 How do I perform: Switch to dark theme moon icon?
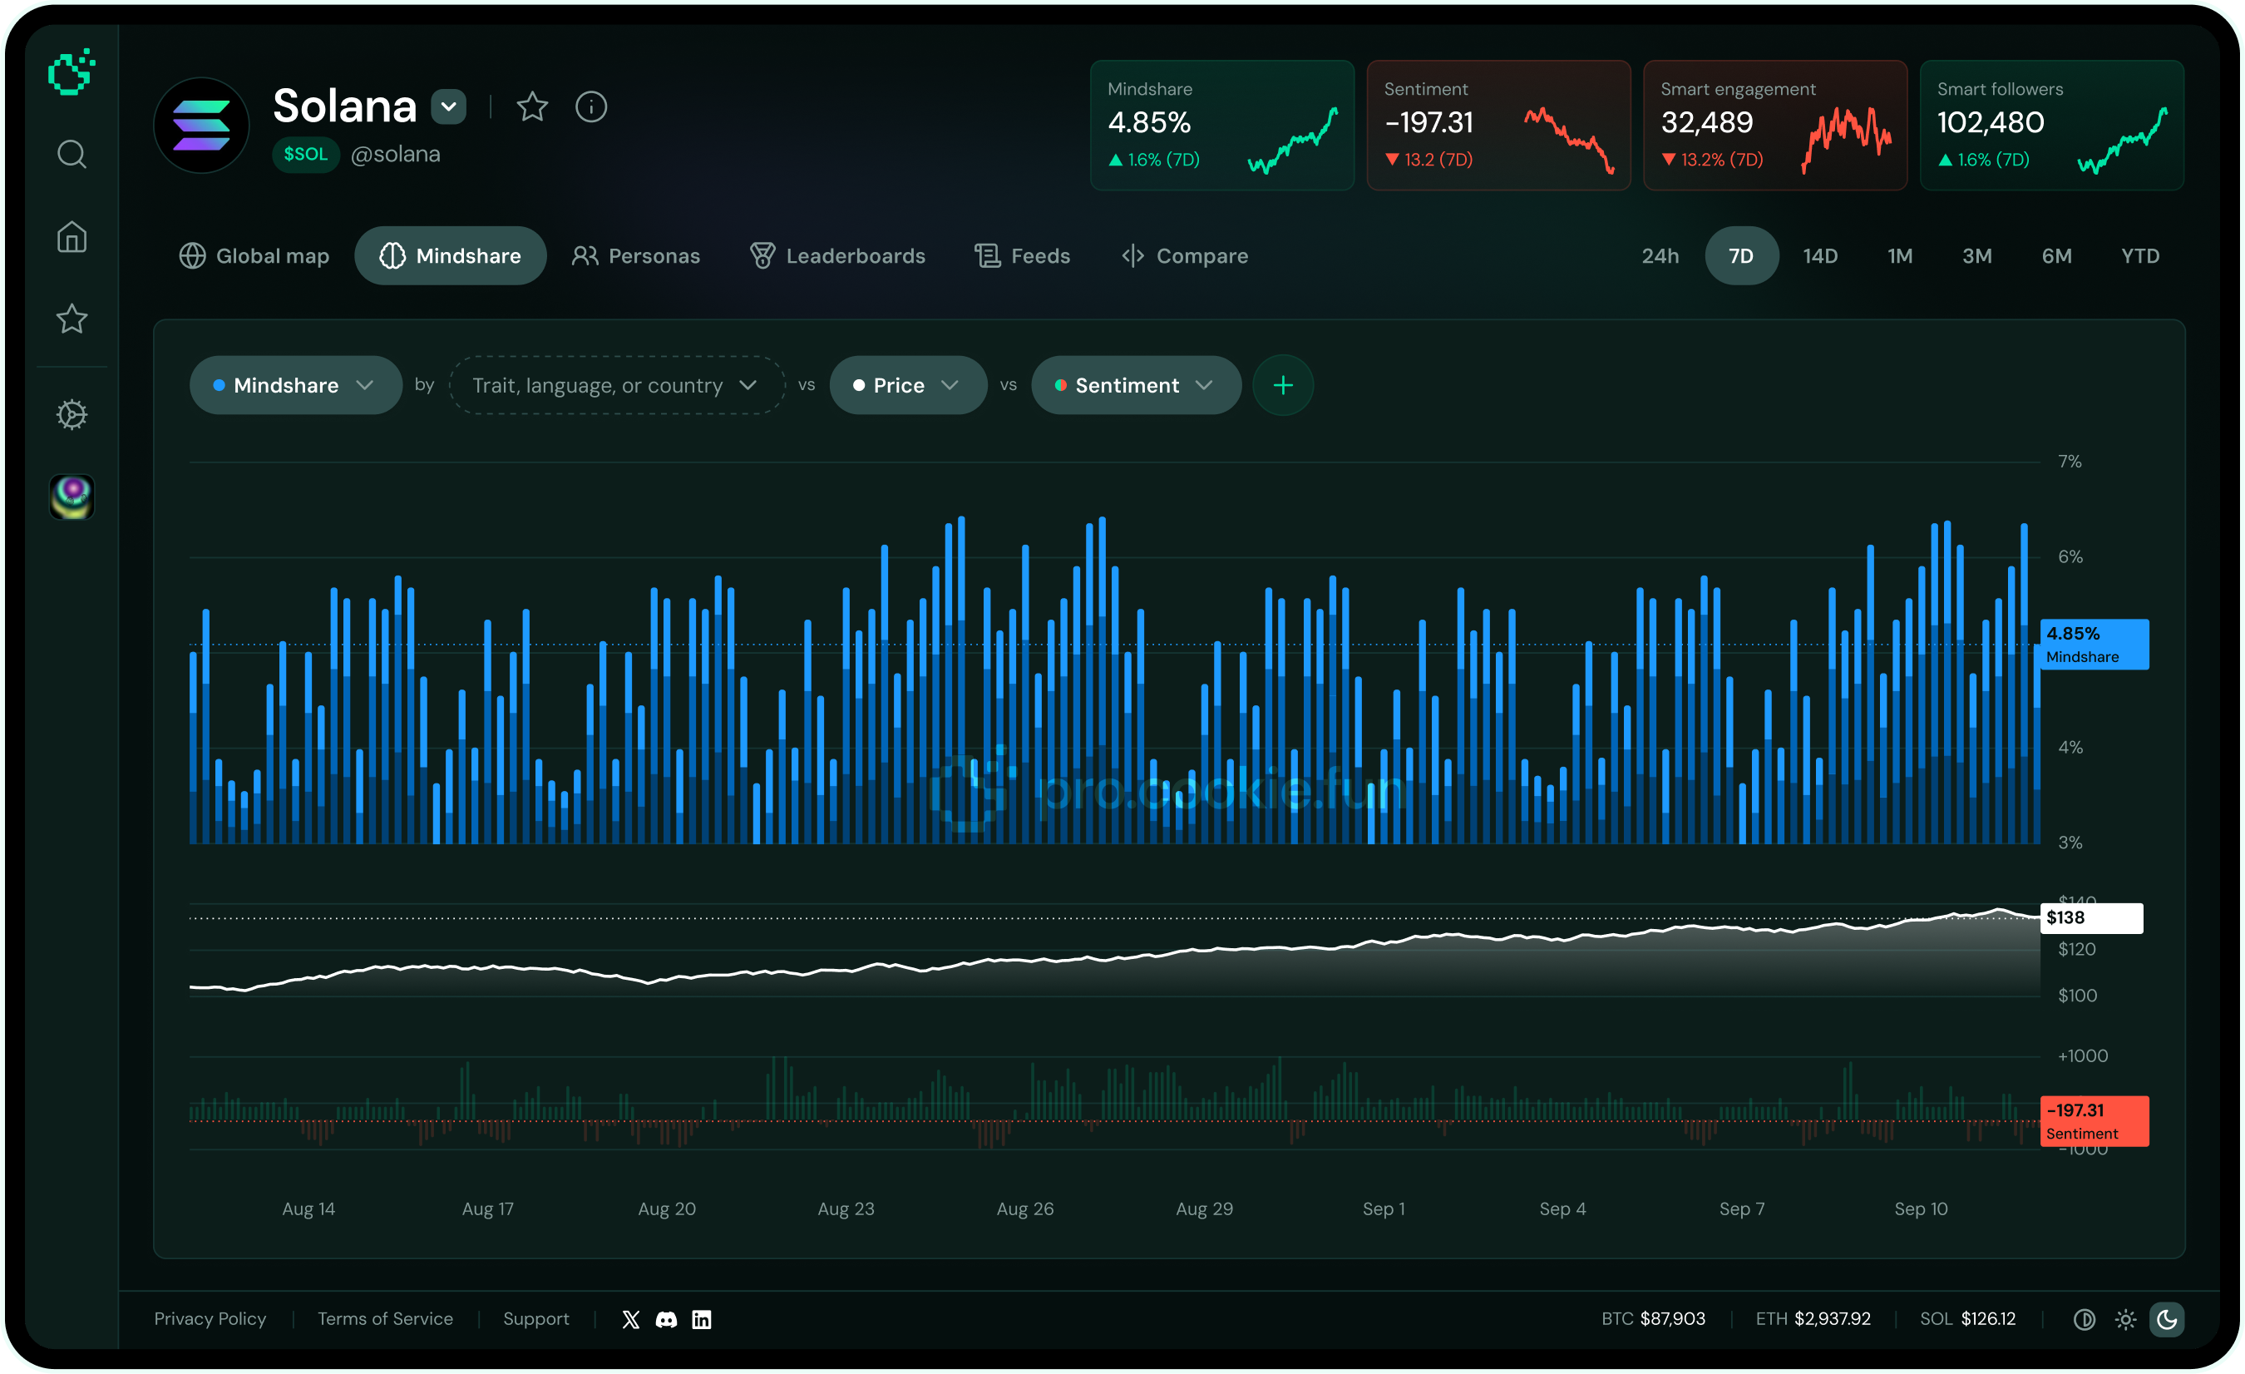click(2167, 1319)
